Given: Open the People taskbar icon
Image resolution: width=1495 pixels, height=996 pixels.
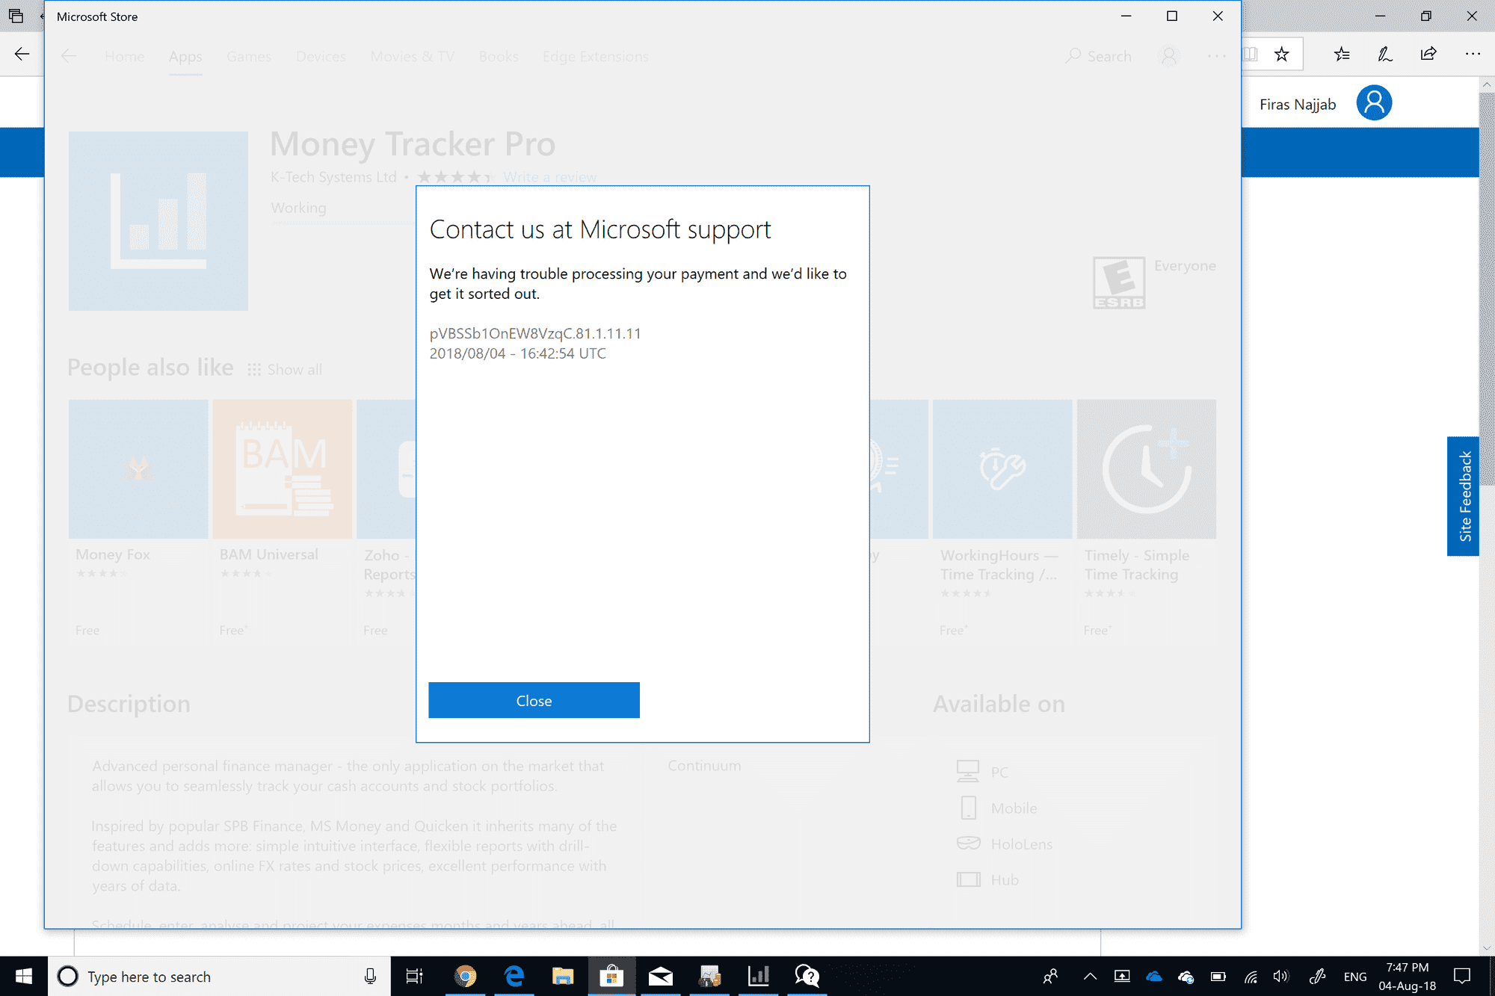Looking at the screenshot, I should 1051,976.
